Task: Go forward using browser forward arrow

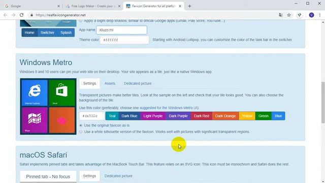Action: pos(14,15)
